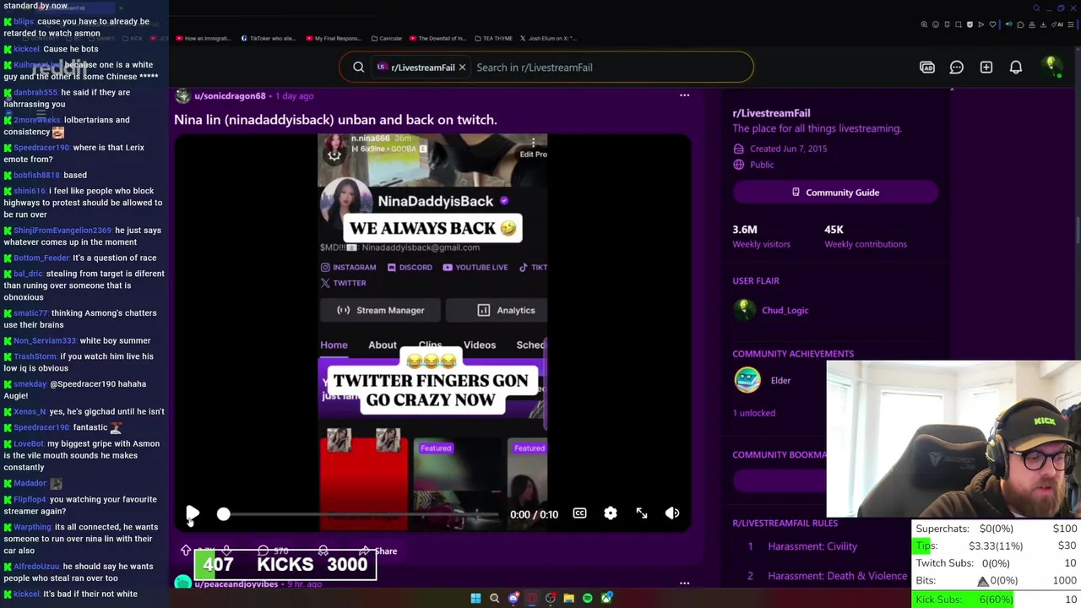Screen dimensions: 1081x608
Task: Open the Reddit advertise icon
Action: (927, 68)
